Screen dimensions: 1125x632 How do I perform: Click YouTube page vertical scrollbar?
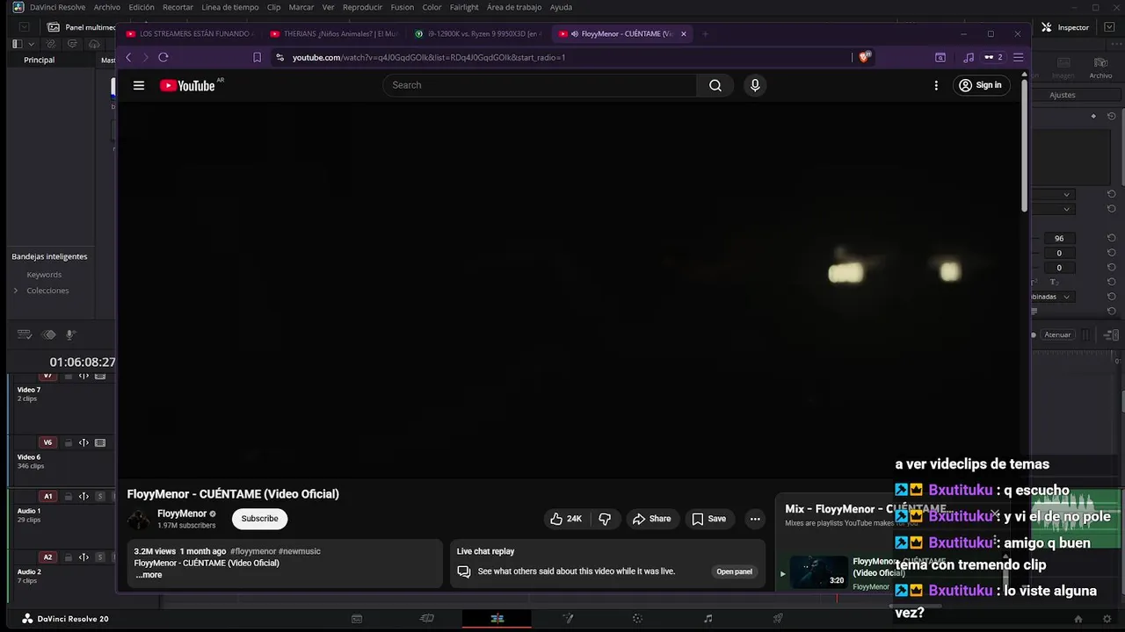(1025, 145)
